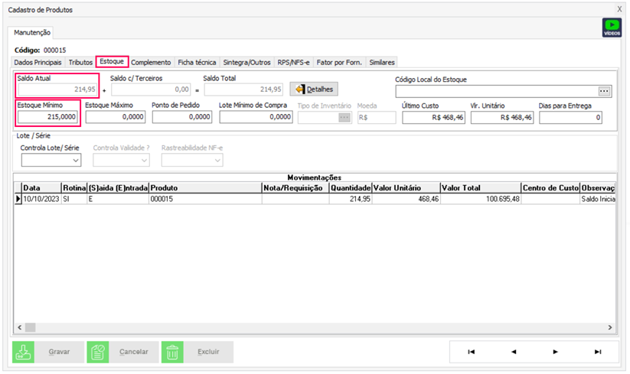The height and width of the screenshot is (374, 630).
Task: Open the Vídeos help icon
Action: tap(612, 28)
